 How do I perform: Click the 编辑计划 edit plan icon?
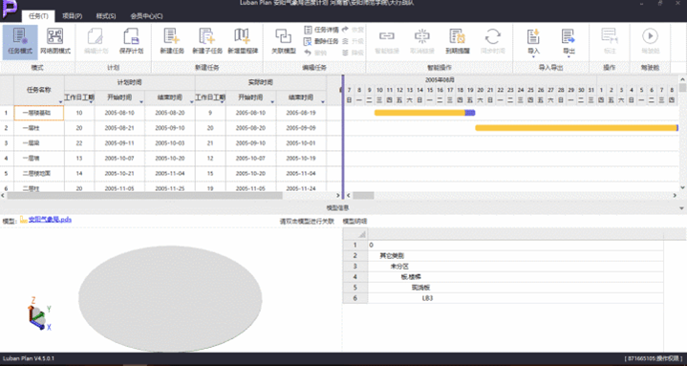point(96,37)
